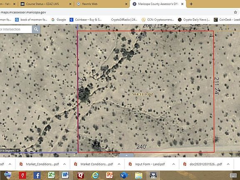Open the red Q application in taskbar
Viewport: 240px width, 180px height.
point(80,175)
